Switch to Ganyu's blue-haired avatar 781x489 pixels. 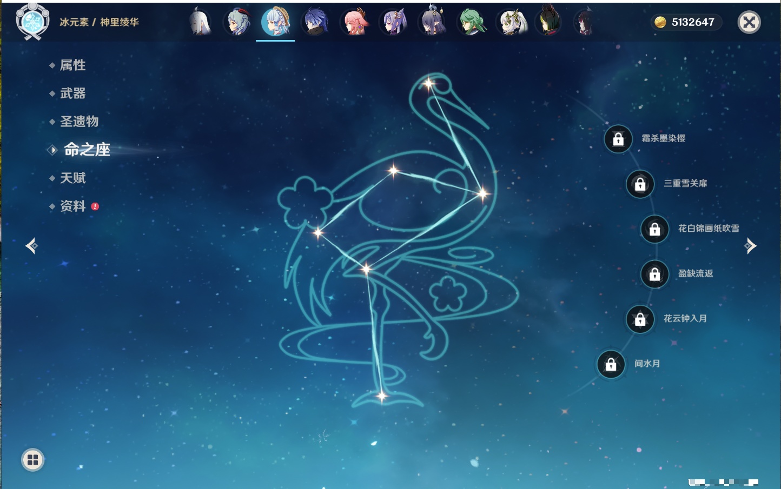[237, 23]
